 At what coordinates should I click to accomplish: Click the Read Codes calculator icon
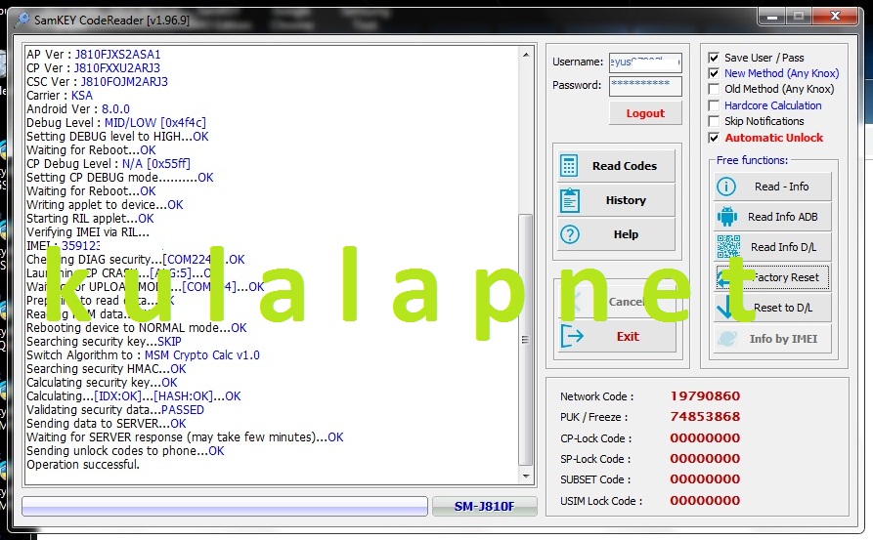569,166
